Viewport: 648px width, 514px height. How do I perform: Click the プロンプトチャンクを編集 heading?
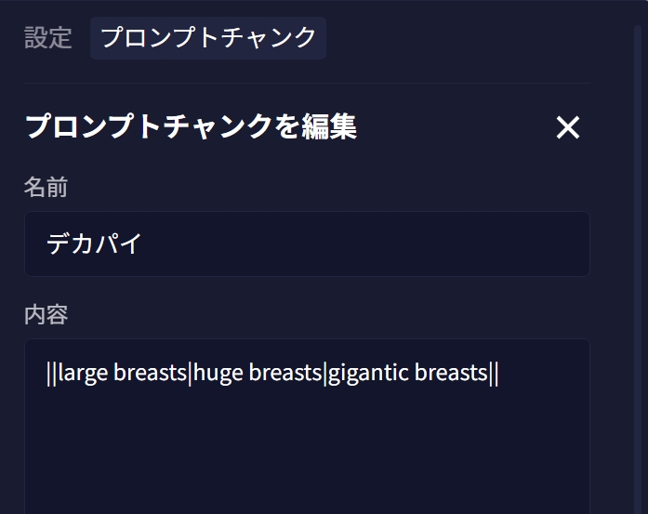pyautogui.click(x=191, y=126)
